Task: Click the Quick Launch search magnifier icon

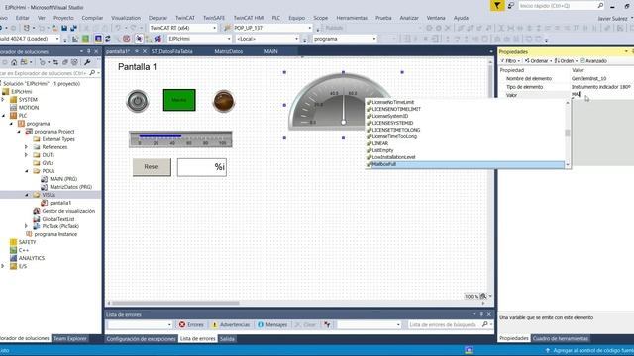Action: [600, 6]
